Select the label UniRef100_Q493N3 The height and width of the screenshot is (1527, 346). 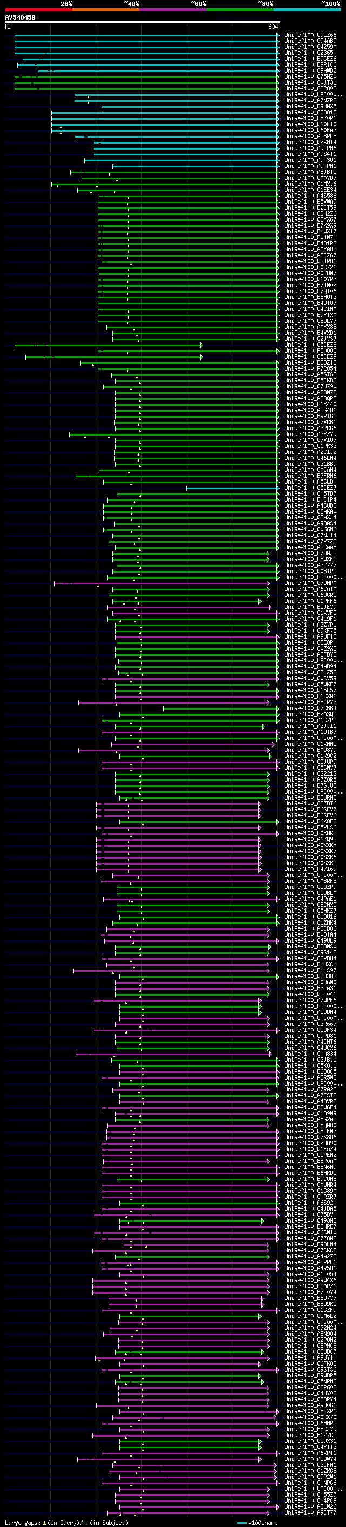[x=310, y=1221]
